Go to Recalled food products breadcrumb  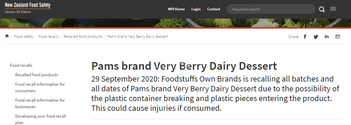83,36
